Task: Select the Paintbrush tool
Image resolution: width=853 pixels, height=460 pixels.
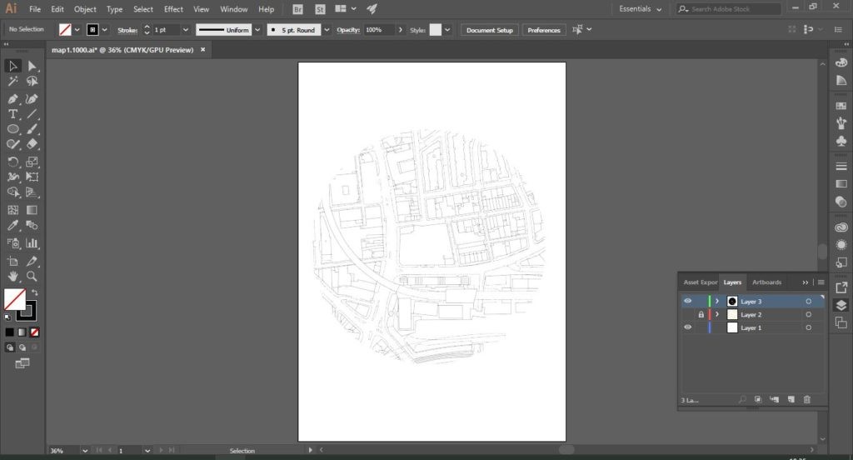Action: pos(32,129)
